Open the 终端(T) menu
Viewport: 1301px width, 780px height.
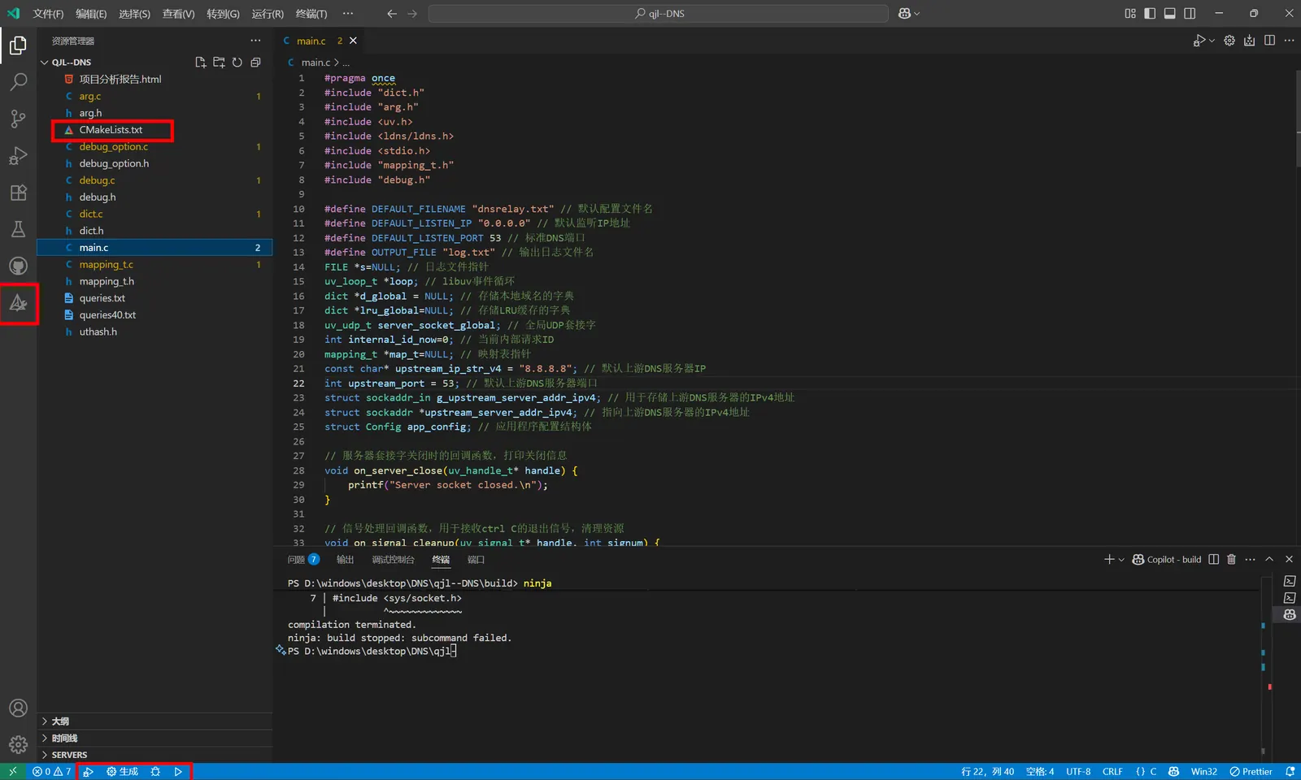[x=311, y=14]
